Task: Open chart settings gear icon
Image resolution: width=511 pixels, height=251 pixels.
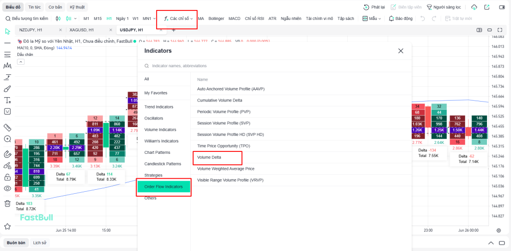Action: [x=499, y=230]
